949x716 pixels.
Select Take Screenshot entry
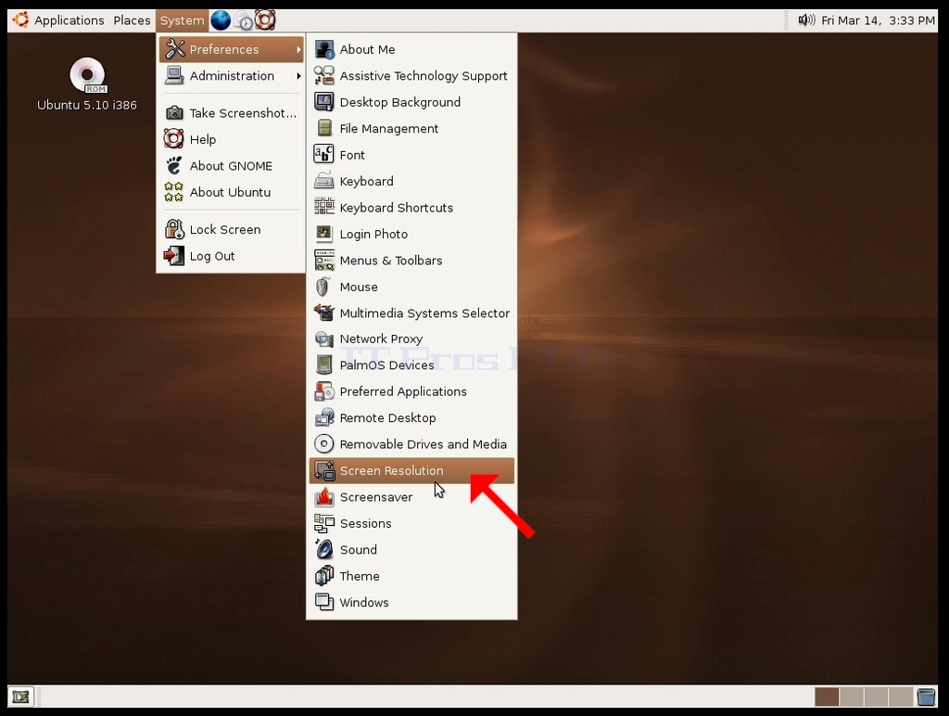click(x=231, y=113)
